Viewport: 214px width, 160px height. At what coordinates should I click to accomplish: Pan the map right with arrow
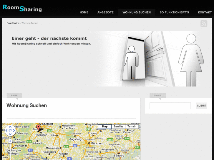14,130
